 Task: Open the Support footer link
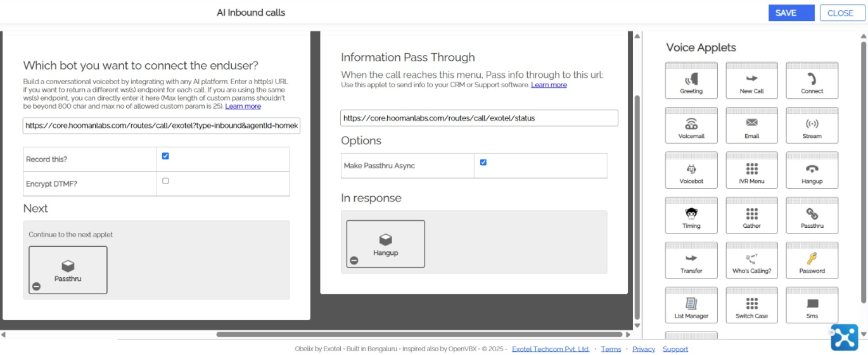[x=675, y=349]
